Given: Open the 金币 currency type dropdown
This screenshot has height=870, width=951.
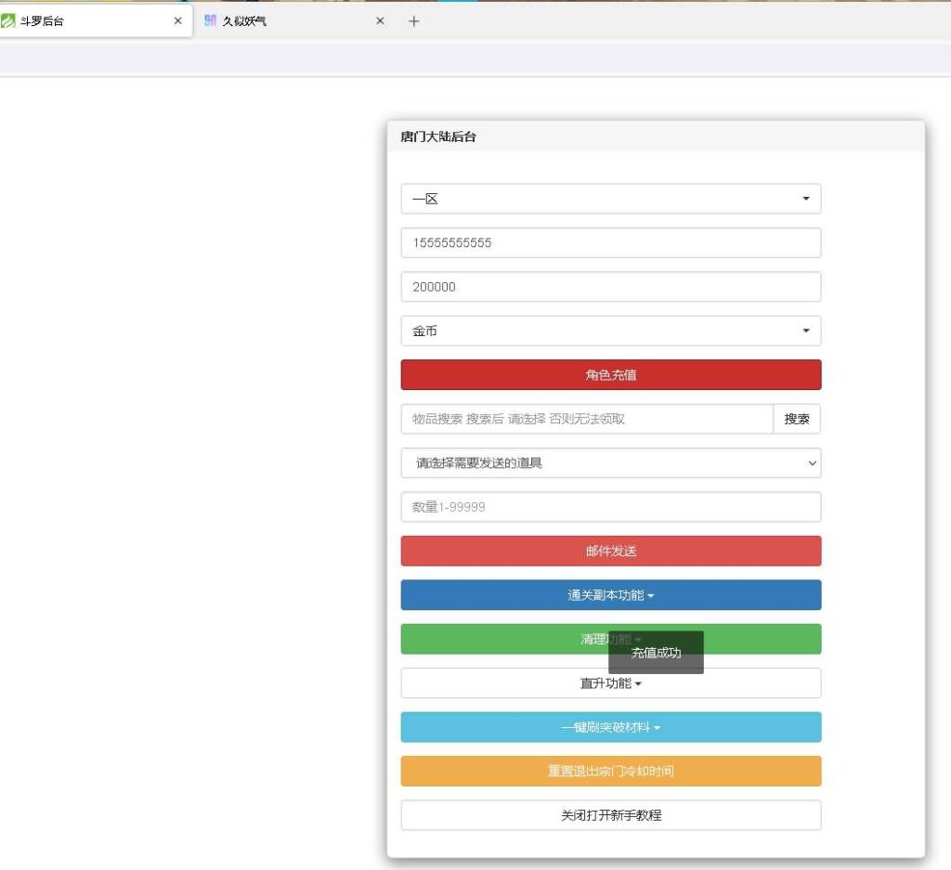Looking at the screenshot, I should point(610,331).
